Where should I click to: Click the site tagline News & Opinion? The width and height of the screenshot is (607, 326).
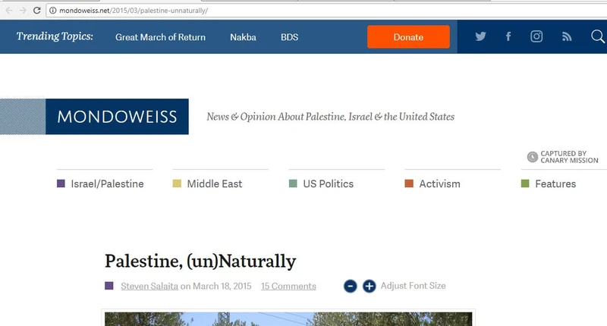331,117
